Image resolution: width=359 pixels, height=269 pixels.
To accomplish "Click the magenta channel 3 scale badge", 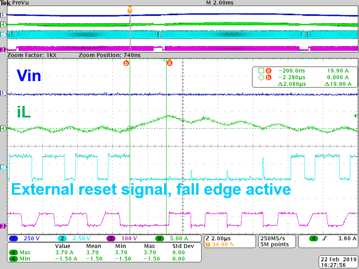I will [x=111, y=239].
